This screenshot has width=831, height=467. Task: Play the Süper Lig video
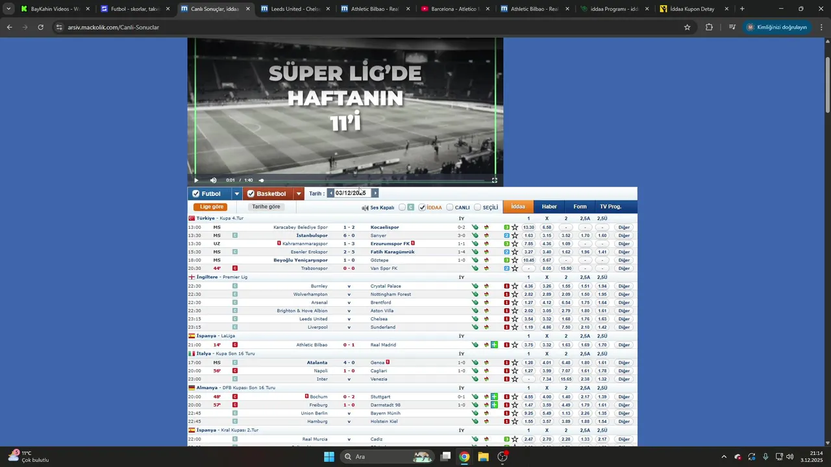(x=196, y=180)
